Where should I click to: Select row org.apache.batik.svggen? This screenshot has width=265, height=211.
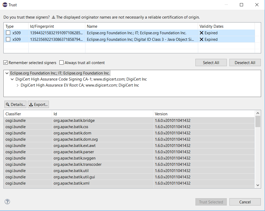point(129,158)
